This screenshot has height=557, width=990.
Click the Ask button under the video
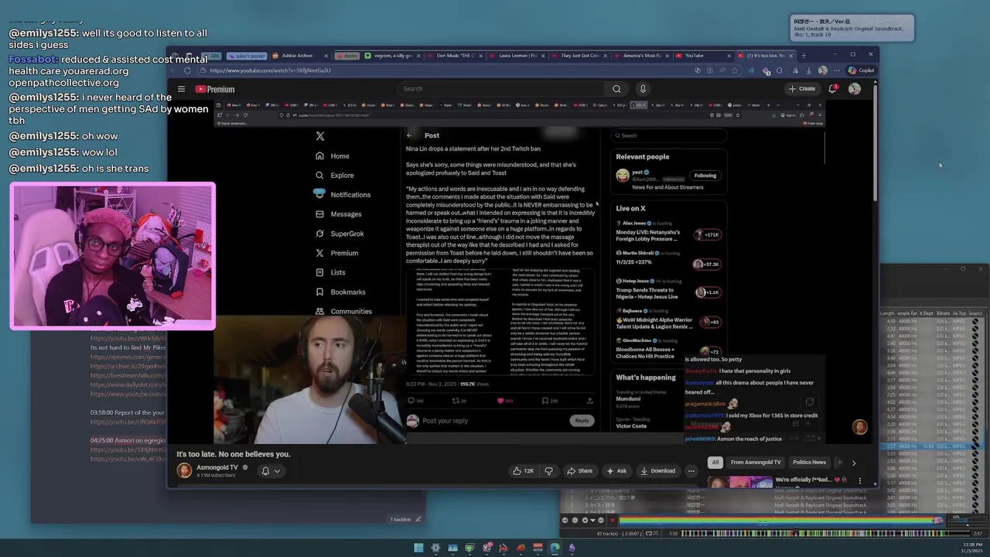(x=616, y=470)
